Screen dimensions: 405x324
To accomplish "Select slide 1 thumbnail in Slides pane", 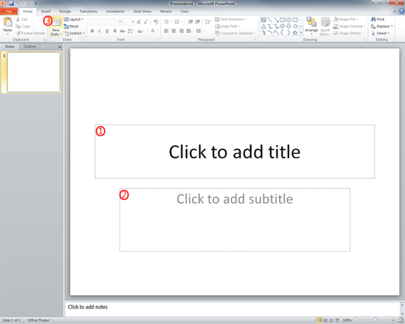I will coord(34,72).
